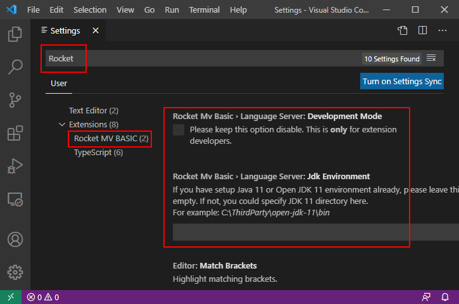Open the Terminal menu

point(204,10)
